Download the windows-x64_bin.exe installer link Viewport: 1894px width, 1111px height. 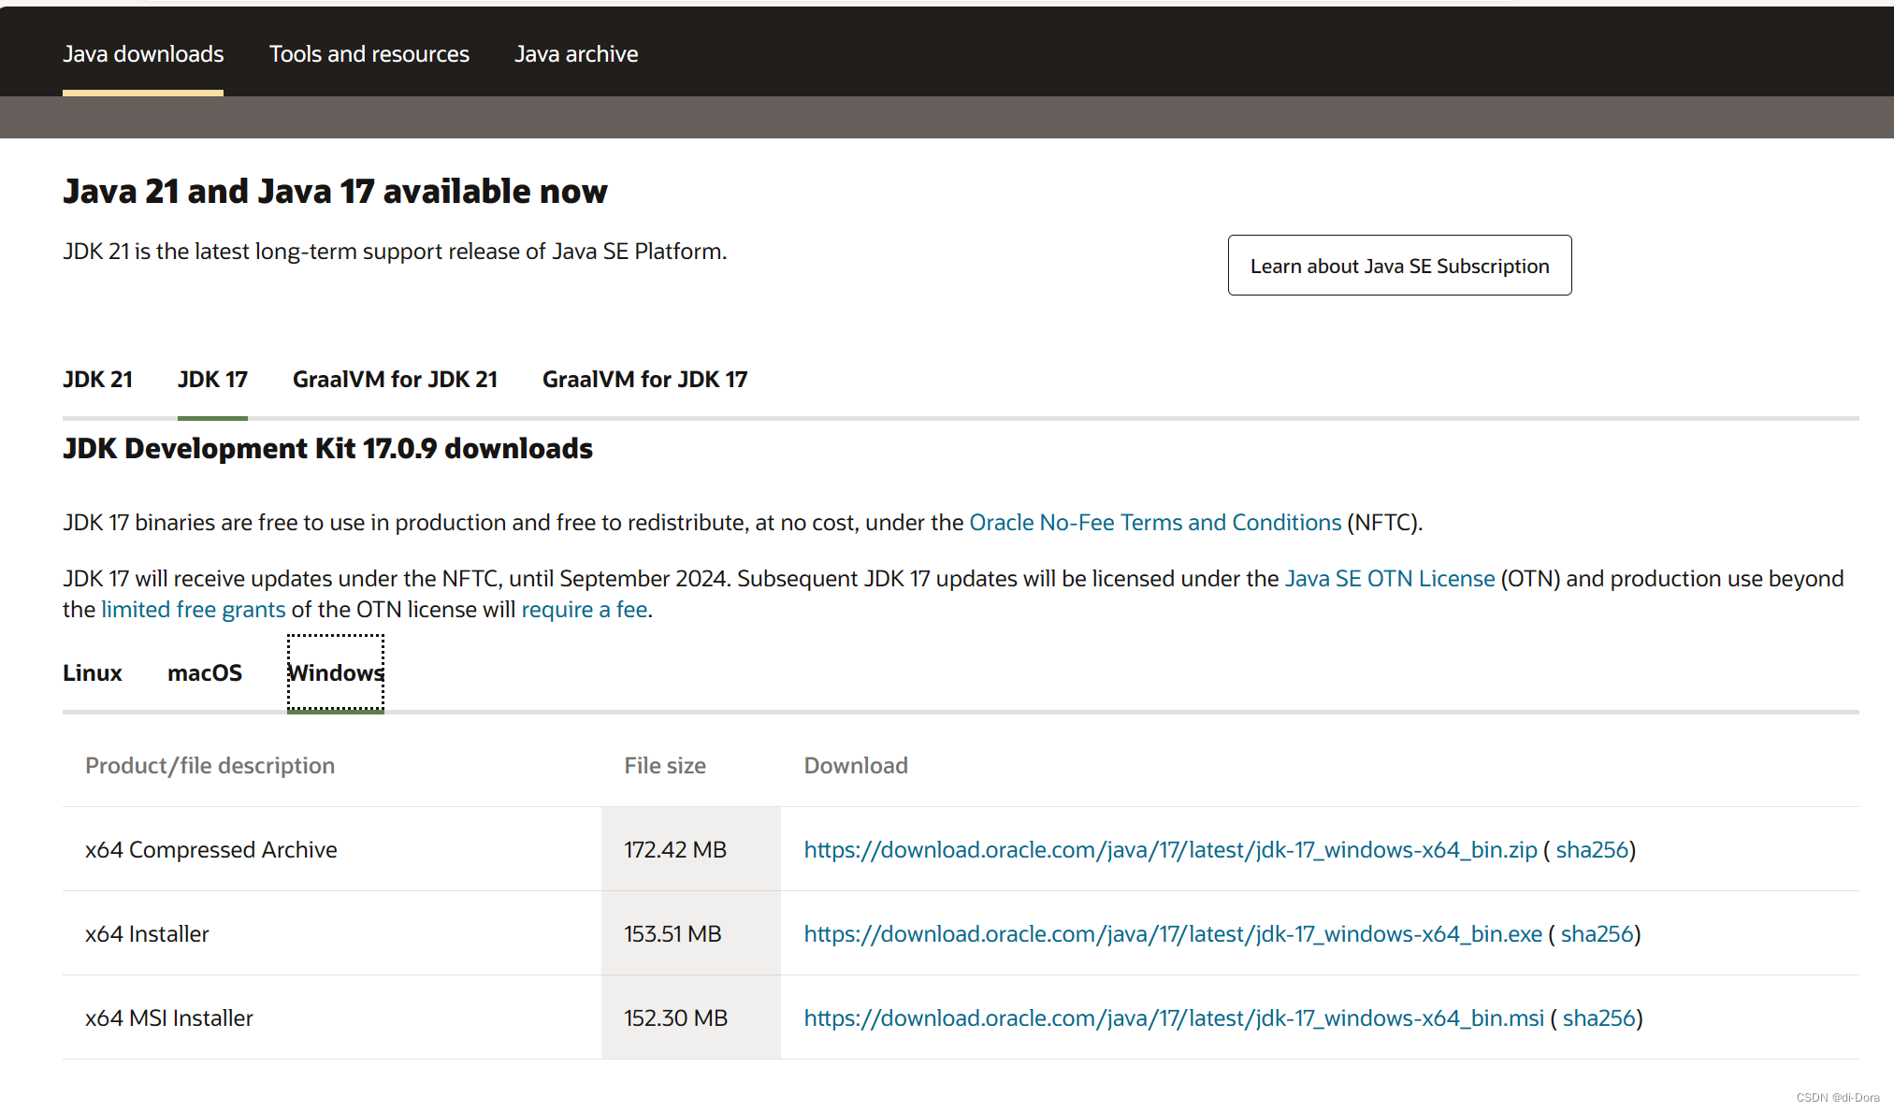pos(1173,934)
